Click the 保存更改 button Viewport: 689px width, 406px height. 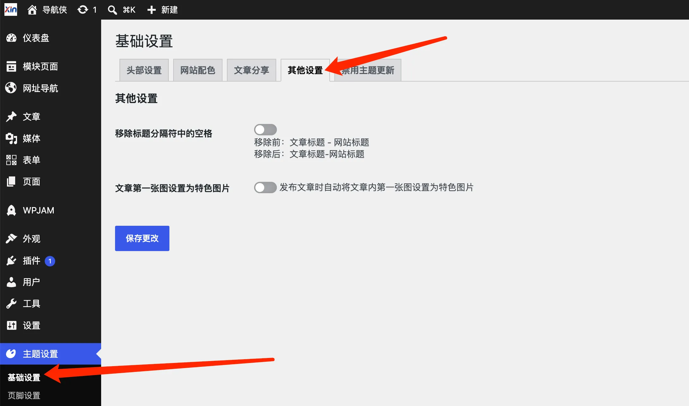(x=142, y=238)
